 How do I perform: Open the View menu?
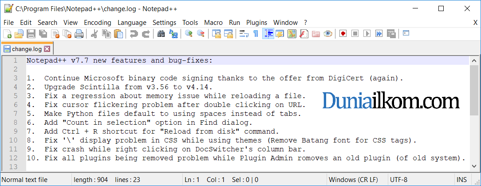(71, 22)
